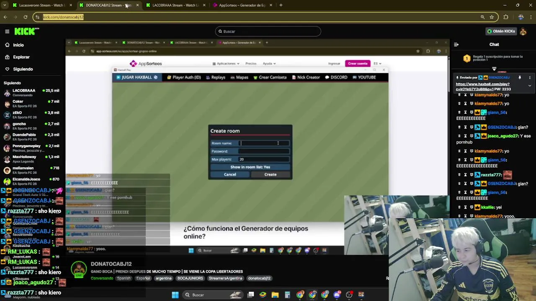Viewport: 536px width, 301px height.
Task: Select the BOCAJUNIORS tag
Action: pos(190,278)
